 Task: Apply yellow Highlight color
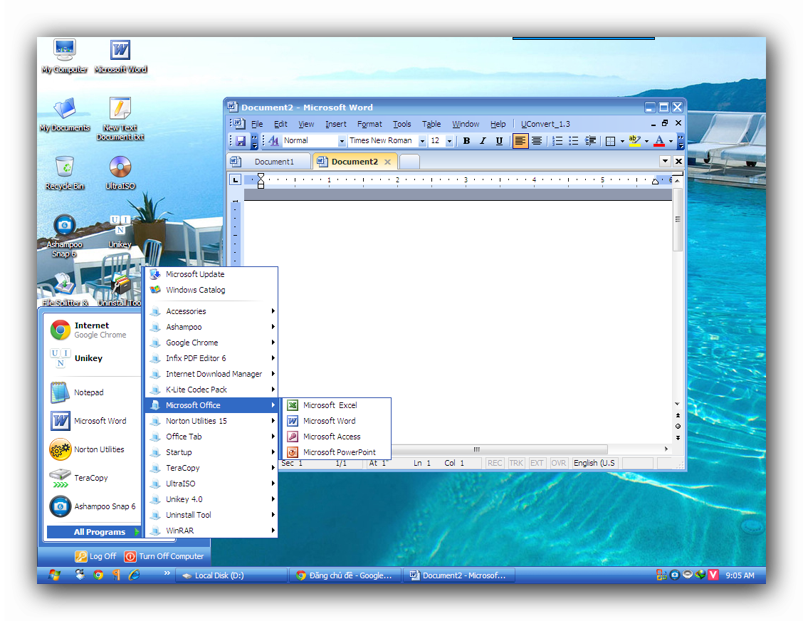634,141
